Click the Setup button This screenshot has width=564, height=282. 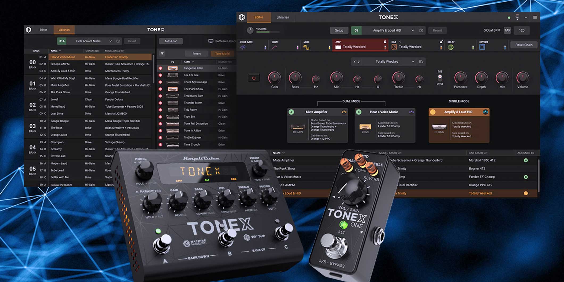click(x=339, y=30)
